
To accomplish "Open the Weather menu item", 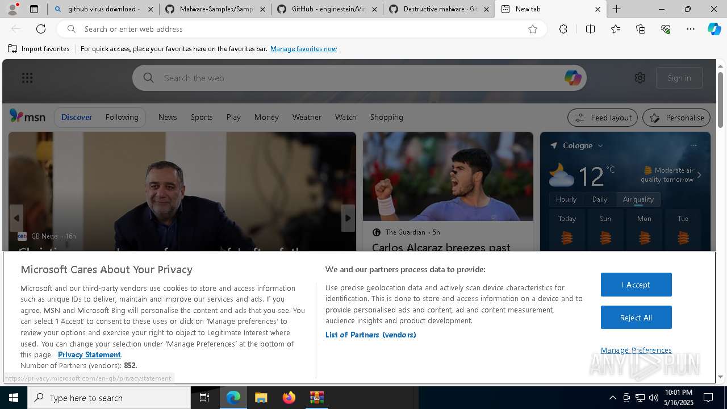I will pos(307,117).
